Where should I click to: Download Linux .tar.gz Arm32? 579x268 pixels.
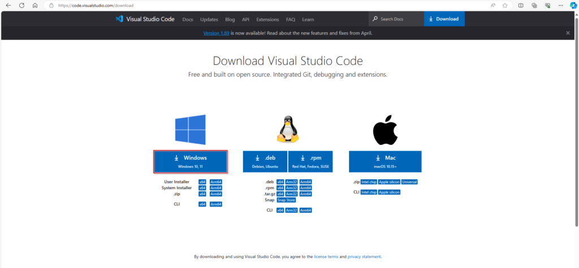[291, 194]
